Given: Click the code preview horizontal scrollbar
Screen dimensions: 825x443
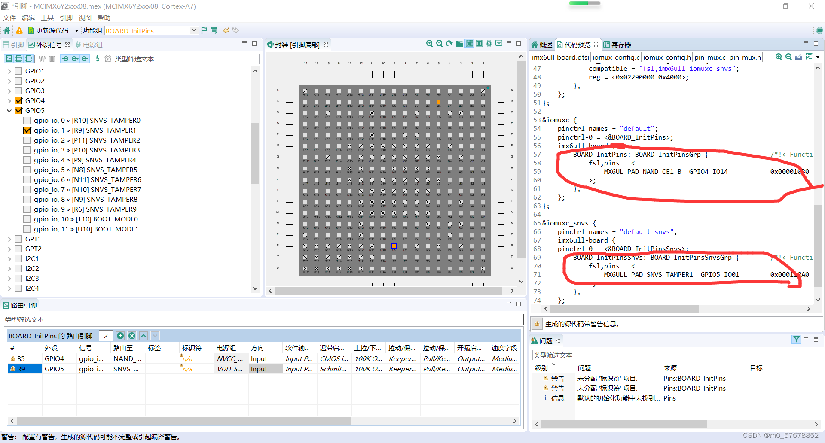Looking at the screenshot, I should (624, 309).
